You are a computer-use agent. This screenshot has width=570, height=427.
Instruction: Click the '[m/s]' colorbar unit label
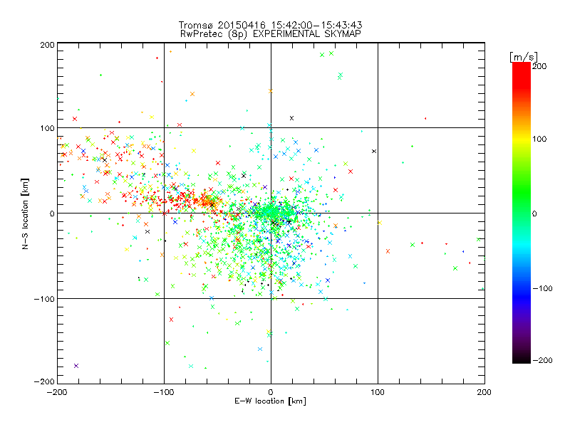(x=523, y=57)
